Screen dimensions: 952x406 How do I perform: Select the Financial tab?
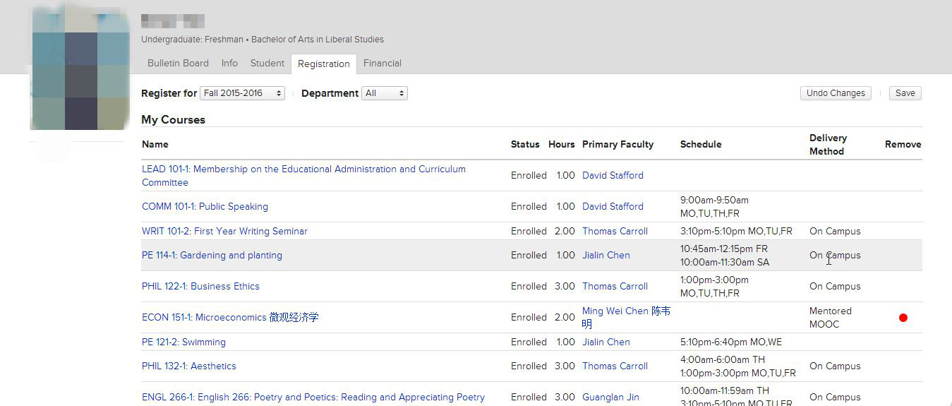(x=382, y=63)
